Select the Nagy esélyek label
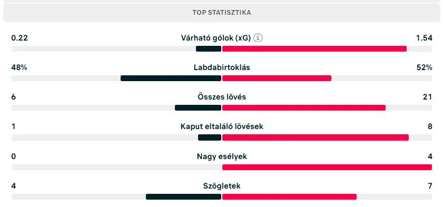This screenshot has height=207, width=443. pos(222,156)
